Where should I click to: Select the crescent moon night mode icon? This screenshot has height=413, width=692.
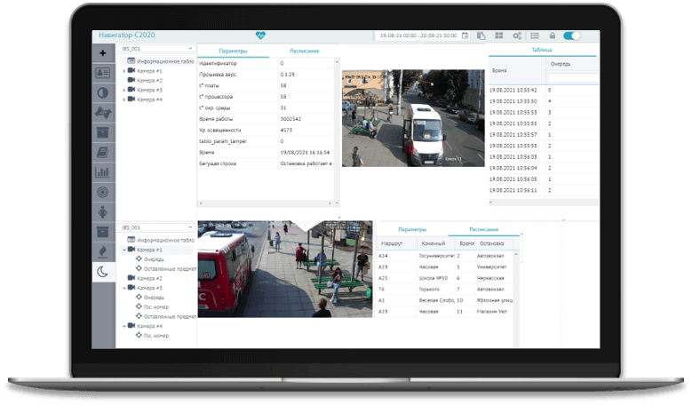[103, 272]
